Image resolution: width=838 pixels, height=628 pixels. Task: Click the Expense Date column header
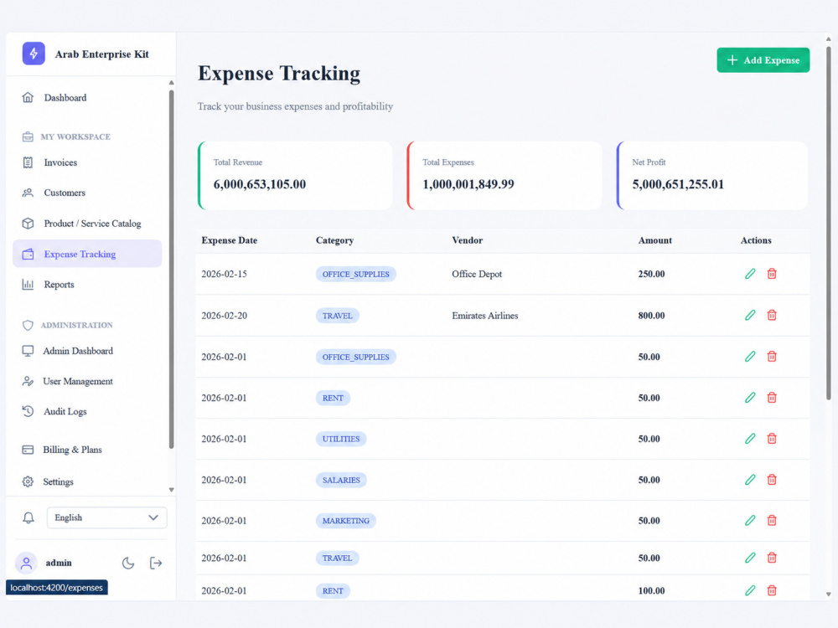(230, 240)
